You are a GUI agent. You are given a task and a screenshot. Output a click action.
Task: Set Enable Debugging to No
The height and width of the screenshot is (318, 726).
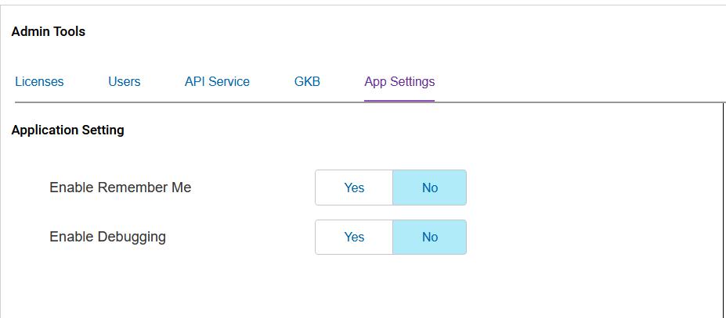pyautogui.click(x=429, y=237)
